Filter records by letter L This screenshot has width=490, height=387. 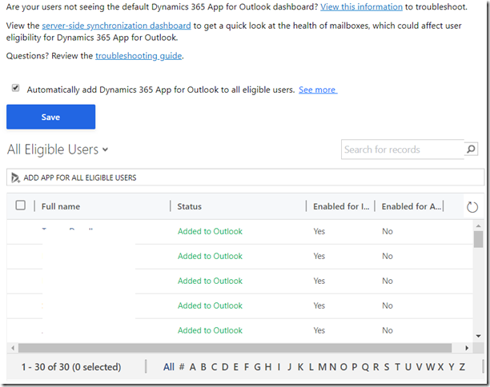click(311, 367)
